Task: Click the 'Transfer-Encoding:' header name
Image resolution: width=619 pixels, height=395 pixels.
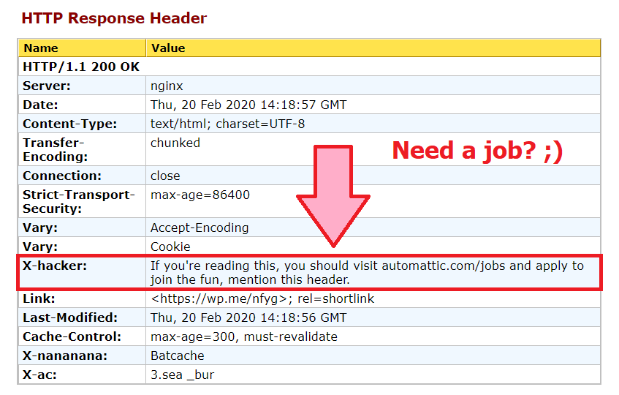Action: 56,150
